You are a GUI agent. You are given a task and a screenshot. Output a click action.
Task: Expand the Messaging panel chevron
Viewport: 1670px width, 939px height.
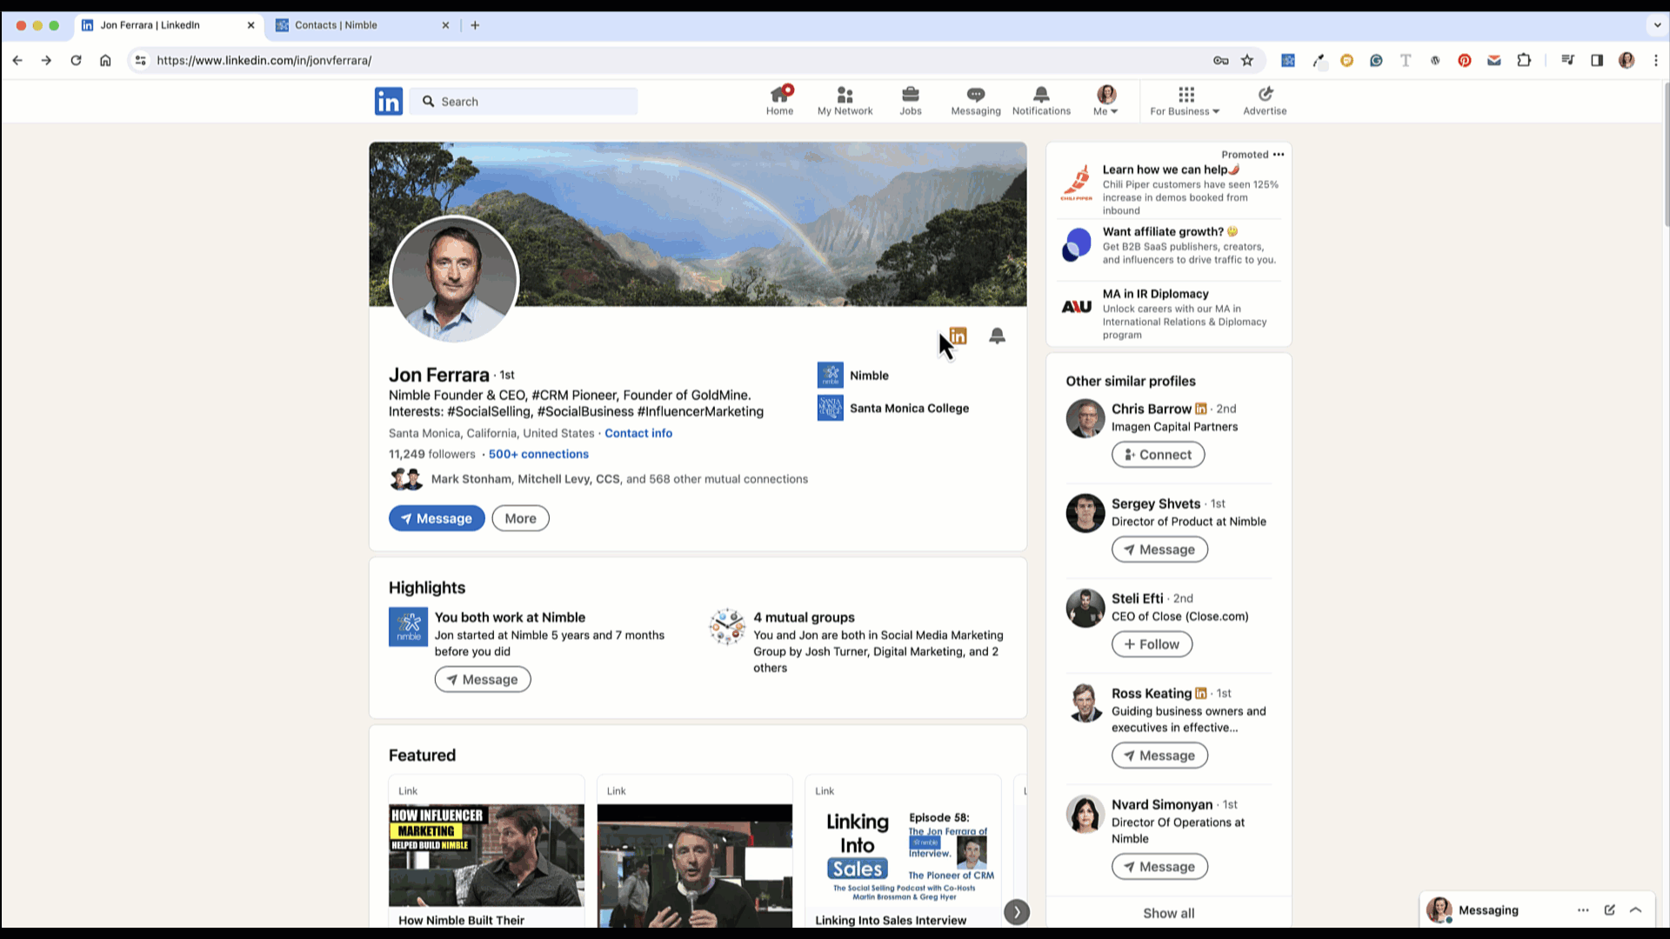click(1635, 909)
